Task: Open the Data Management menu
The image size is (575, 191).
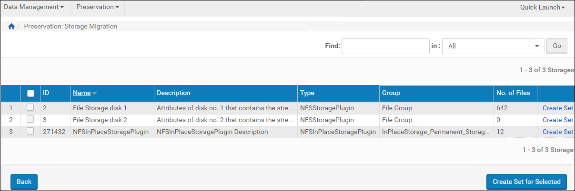Action: (x=34, y=7)
